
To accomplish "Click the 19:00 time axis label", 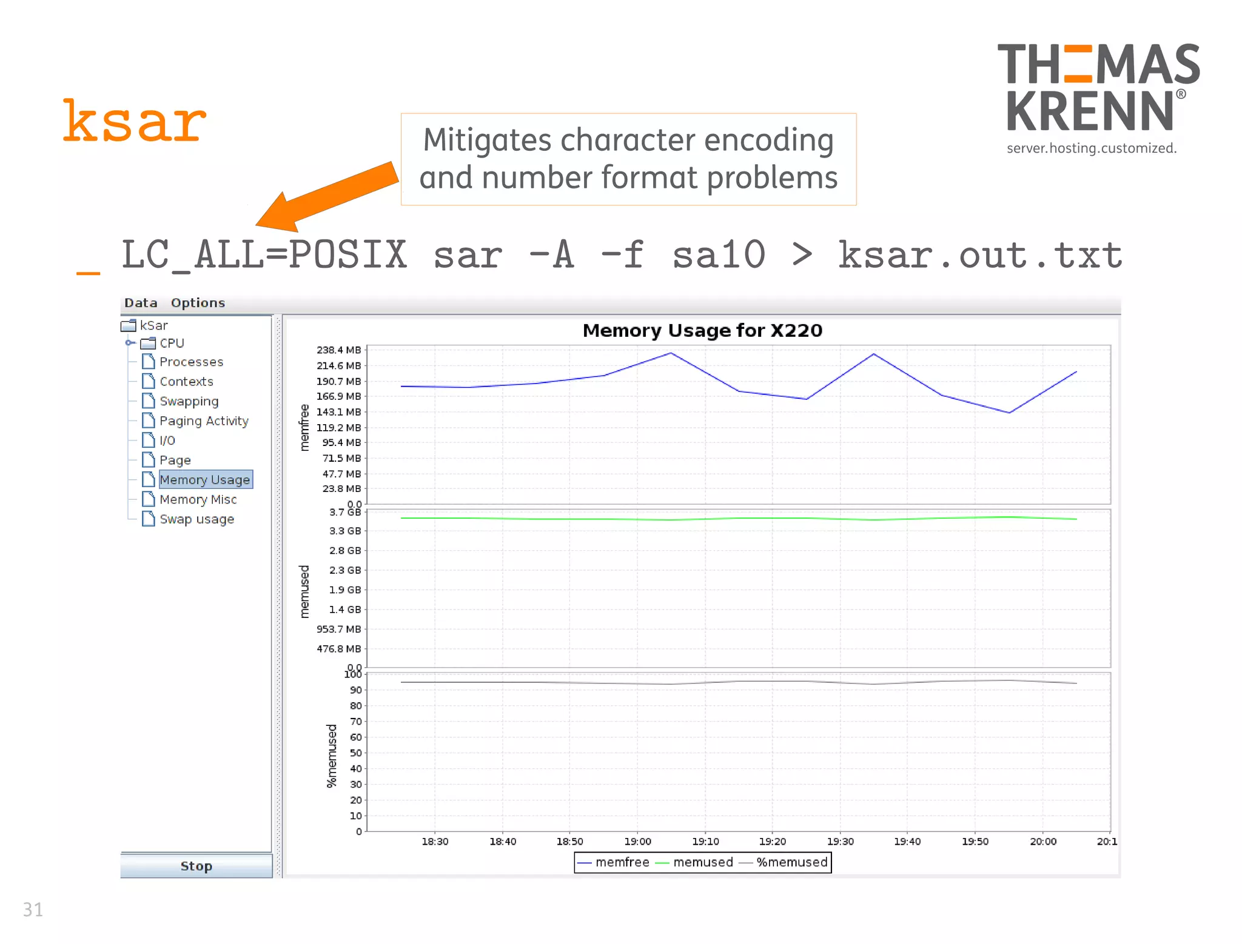I will 637,842.
